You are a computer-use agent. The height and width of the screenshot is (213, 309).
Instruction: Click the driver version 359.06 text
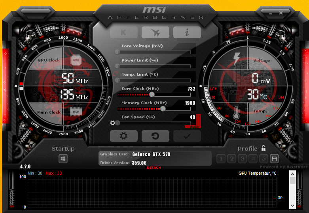pos(139,163)
